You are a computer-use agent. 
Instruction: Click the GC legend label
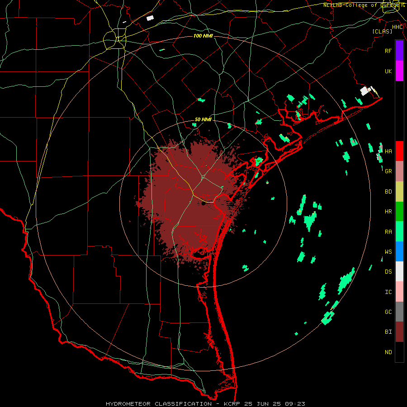pos(388,312)
